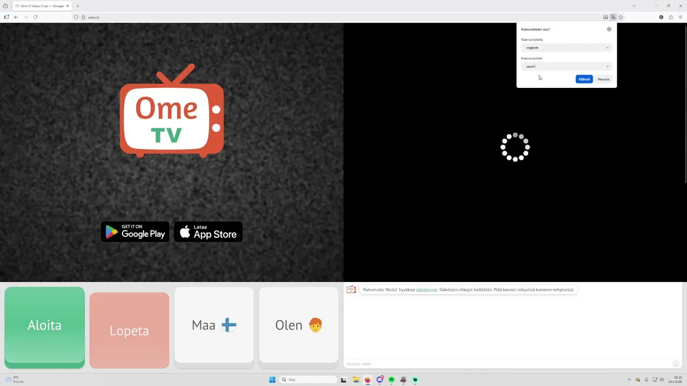Expand the englanti source language dropdown

pyautogui.click(x=567, y=48)
